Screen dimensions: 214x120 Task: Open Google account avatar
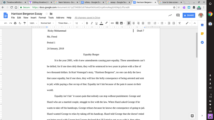click(x=201, y=15)
